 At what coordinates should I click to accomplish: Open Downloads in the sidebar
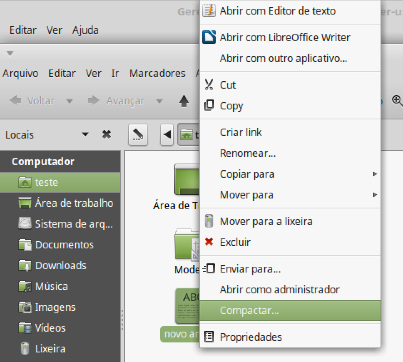60,265
